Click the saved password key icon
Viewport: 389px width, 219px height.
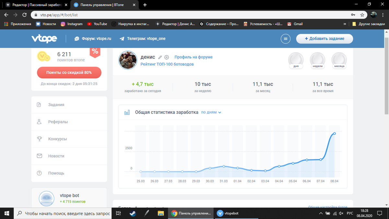pos(353,15)
